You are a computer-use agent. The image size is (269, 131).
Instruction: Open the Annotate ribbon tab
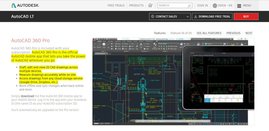pyautogui.click(x=110, y=41)
